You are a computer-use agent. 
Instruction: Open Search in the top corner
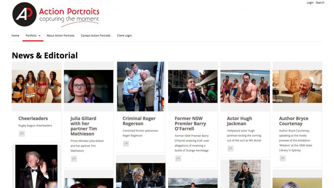coord(320,2)
